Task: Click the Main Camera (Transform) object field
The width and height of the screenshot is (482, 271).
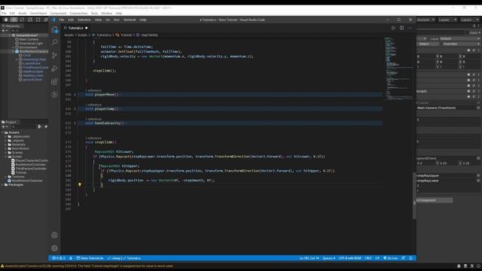Action: point(447,108)
